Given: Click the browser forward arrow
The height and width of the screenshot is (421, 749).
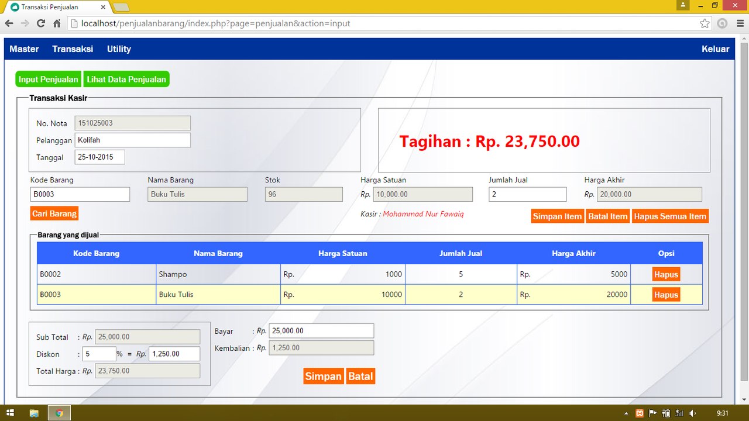Looking at the screenshot, I should click(25, 23).
